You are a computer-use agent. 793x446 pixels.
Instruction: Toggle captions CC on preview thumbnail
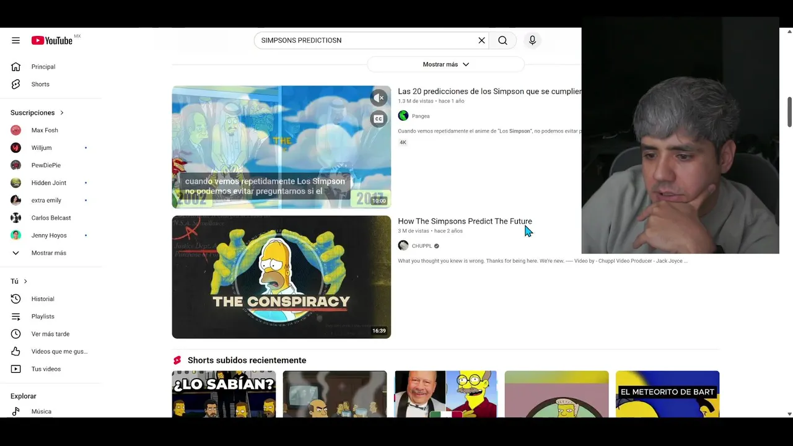379,119
